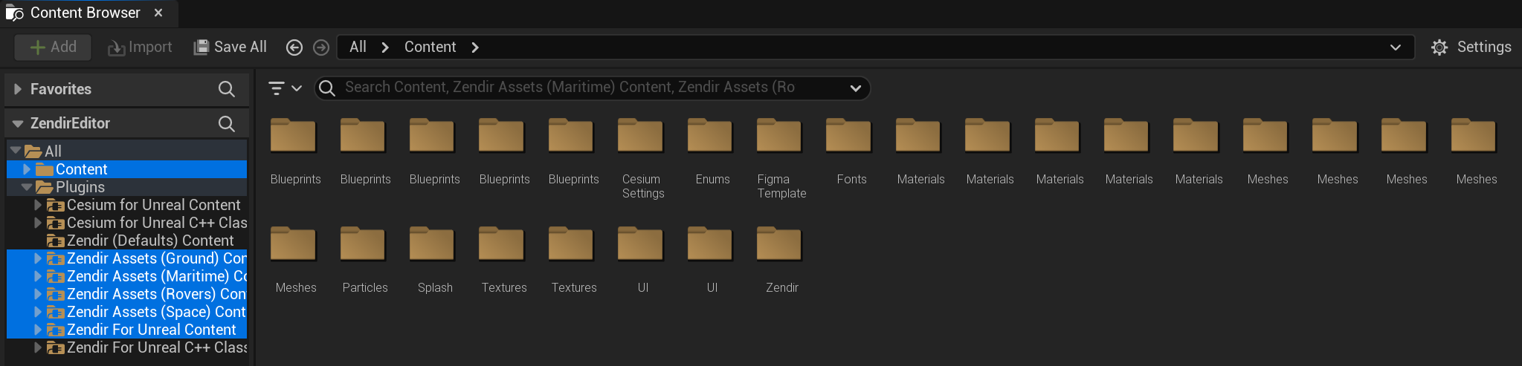Expand the Favorites section
This screenshot has height=366, width=1522.
pyautogui.click(x=18, y=89)
